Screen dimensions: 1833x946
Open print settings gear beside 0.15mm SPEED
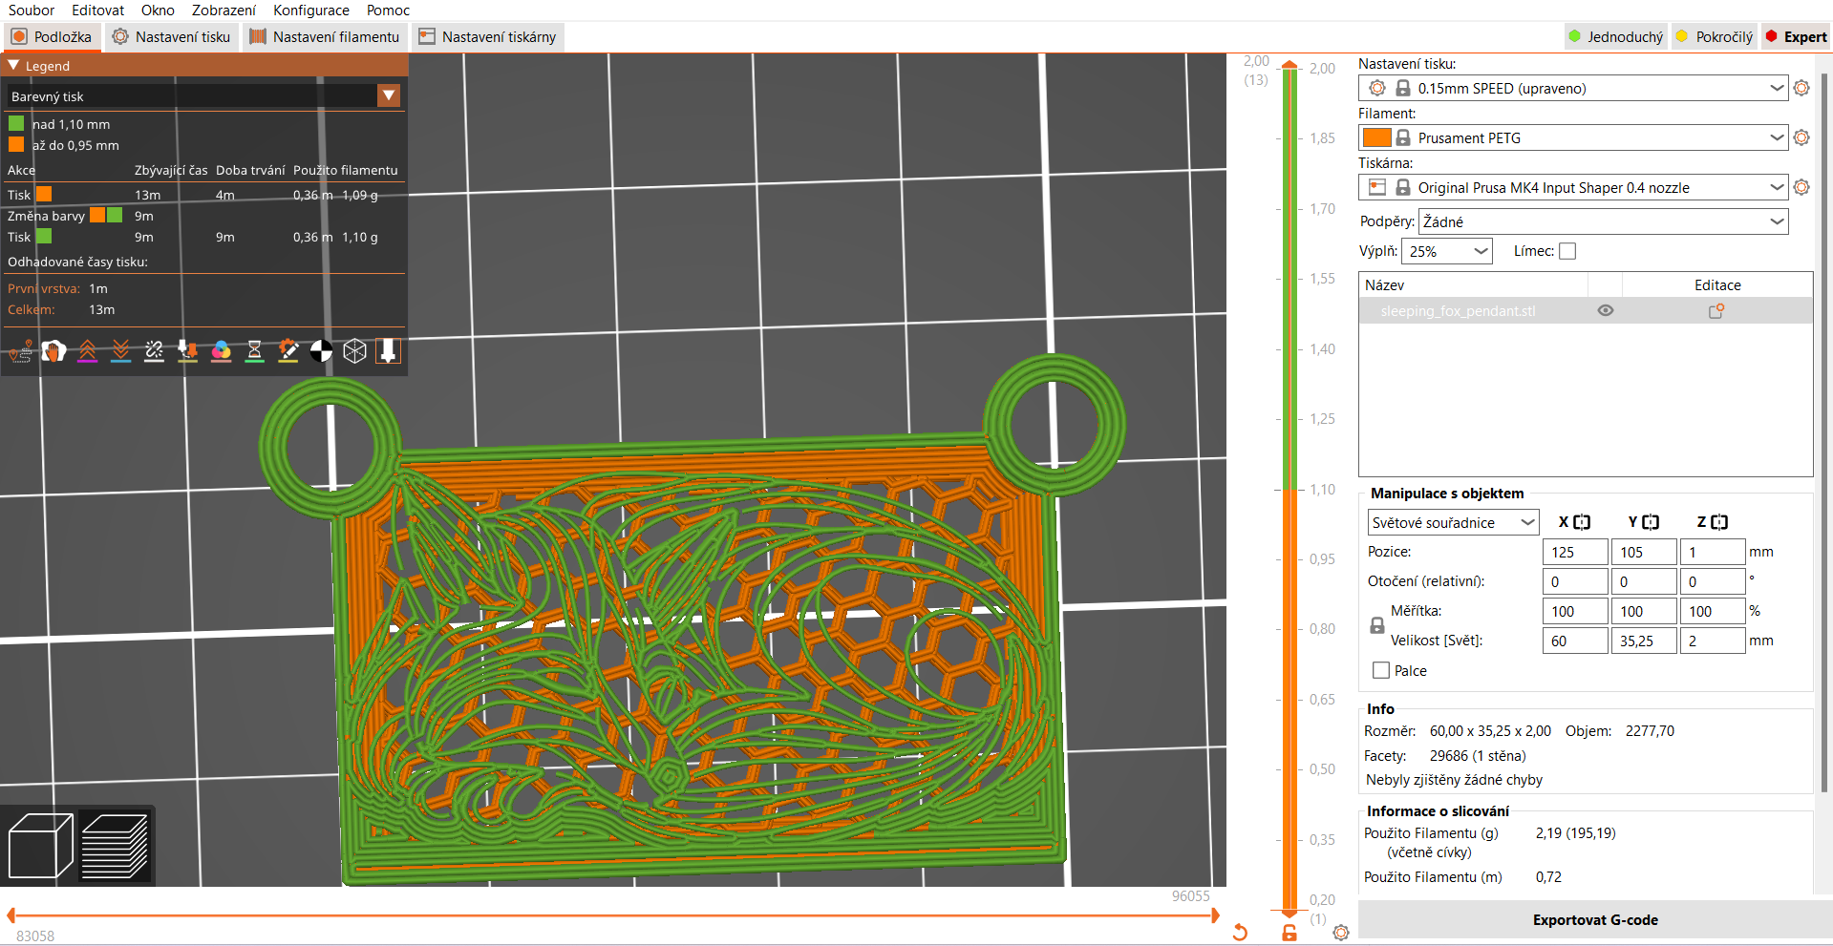point(1801,88)
